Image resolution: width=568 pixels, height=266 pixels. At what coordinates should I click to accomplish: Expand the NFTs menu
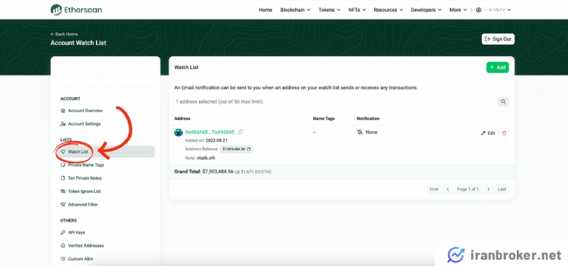click(357, 10)
